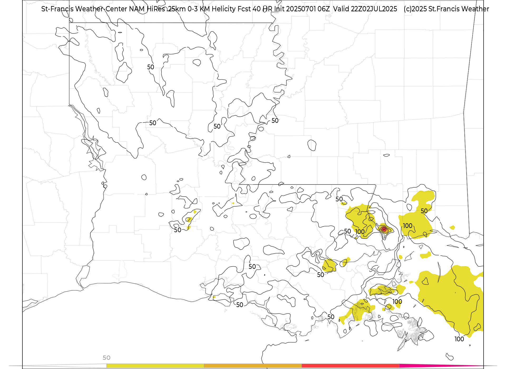The image size is (506, 369).
Task: Click the orange segment of the color bar
Action: (x=253, y=366)
